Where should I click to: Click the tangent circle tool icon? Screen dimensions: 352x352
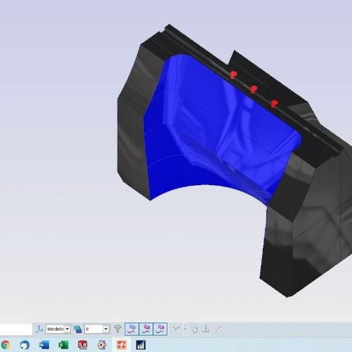tap(194, 329)
